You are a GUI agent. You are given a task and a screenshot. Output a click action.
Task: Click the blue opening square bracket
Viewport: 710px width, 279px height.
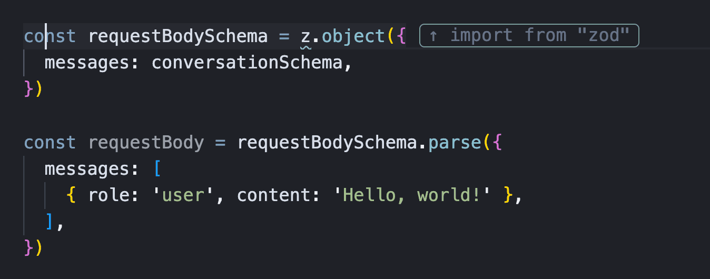[x=156, y=169]
